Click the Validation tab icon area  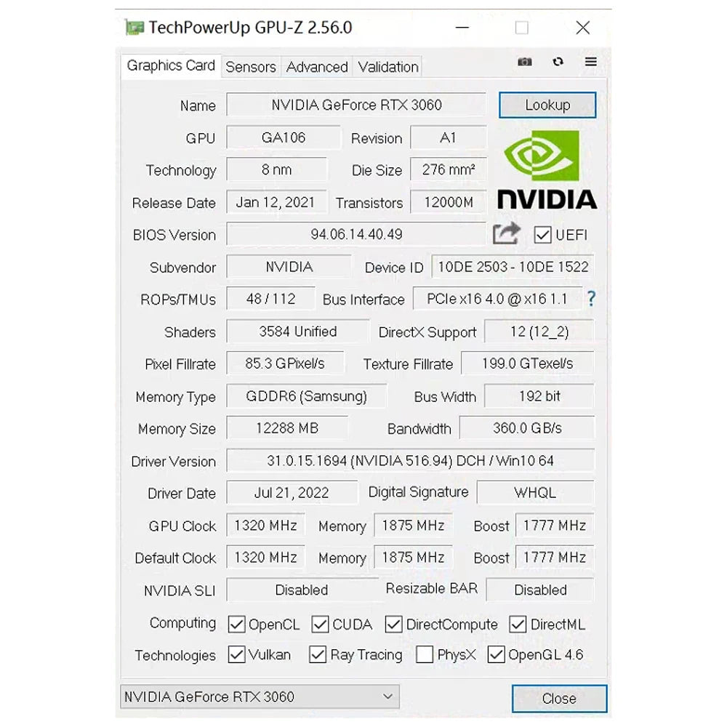click(x=387, y=66)
